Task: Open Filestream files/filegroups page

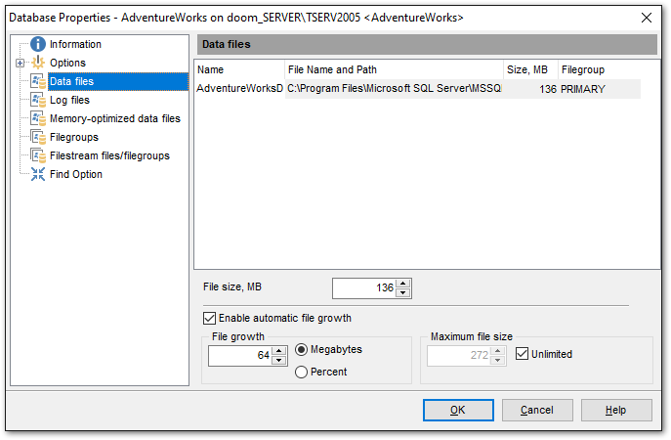Action: [x=109, y=155]
